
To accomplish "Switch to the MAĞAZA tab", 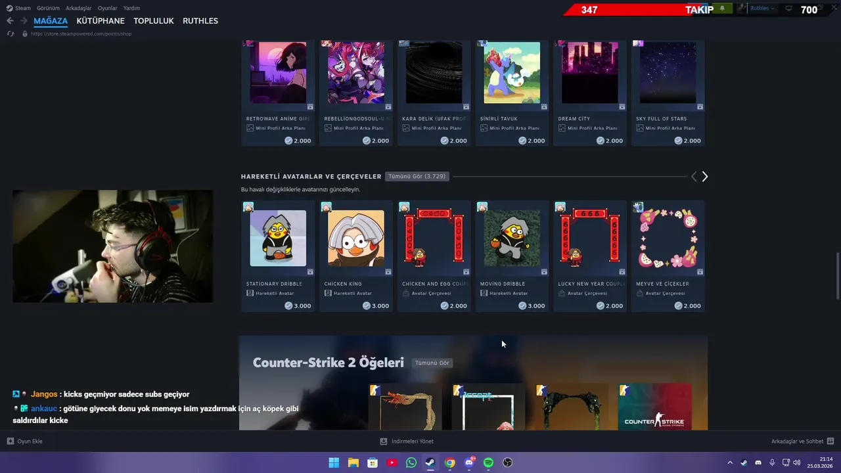I will 51,21.
